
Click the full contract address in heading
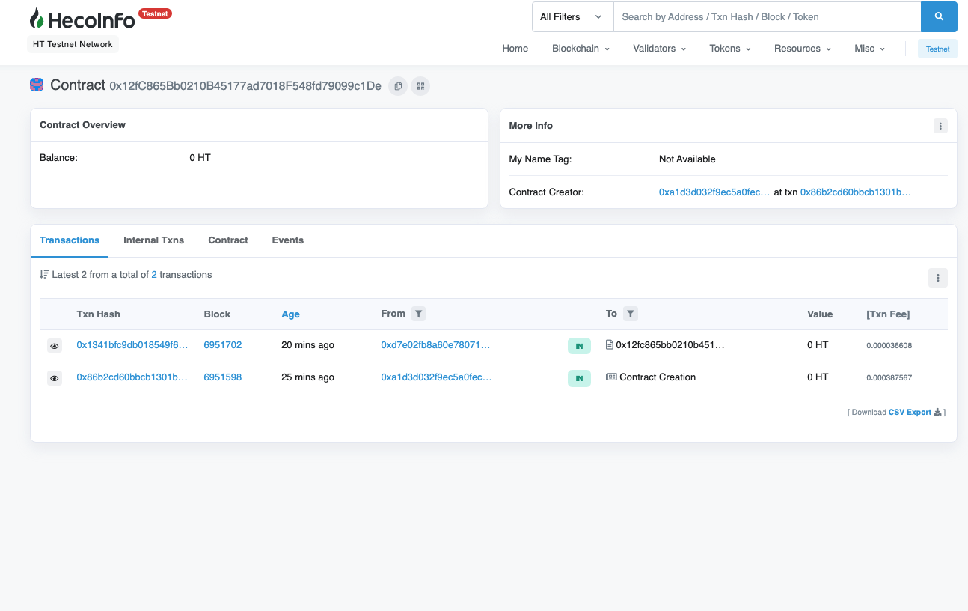[x=245, y=86]
